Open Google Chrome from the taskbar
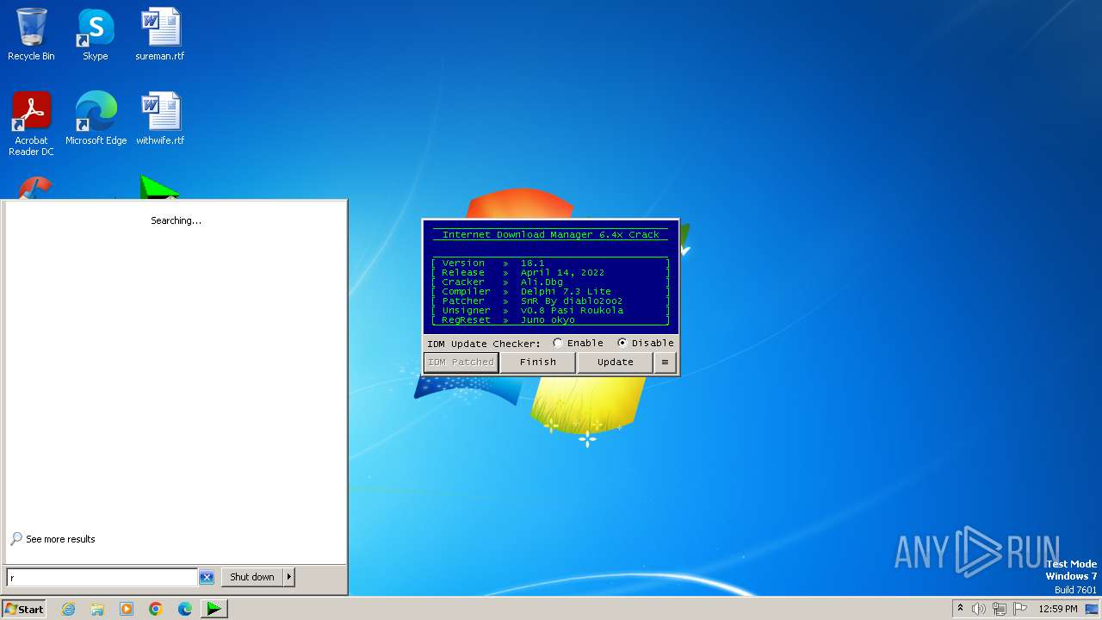The image size is (1102, 620). [156, 609]
